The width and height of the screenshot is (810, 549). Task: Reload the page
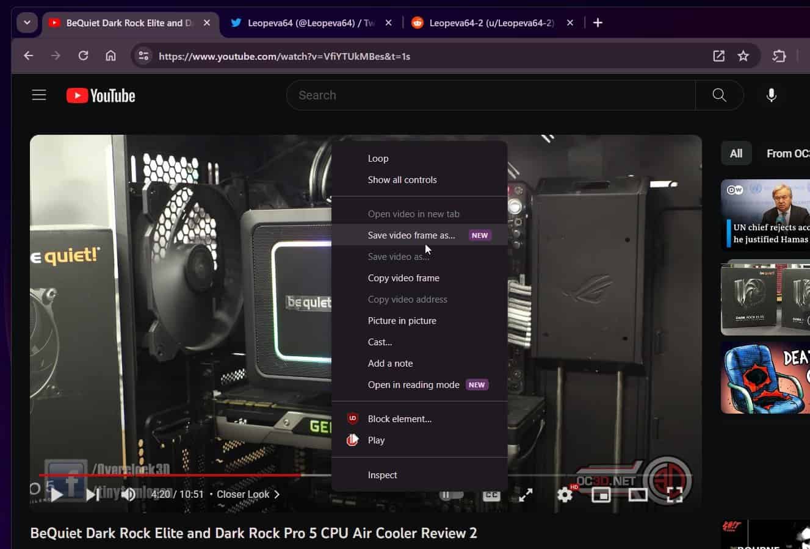83,56
